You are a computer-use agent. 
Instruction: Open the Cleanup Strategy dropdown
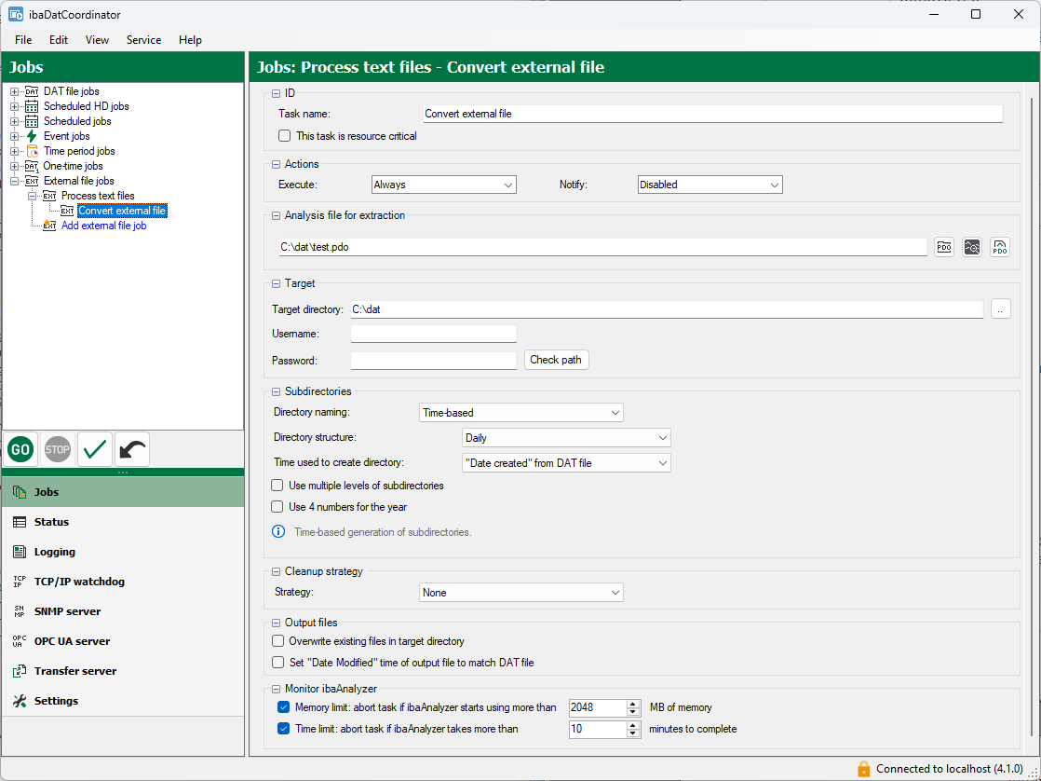pyautogui.click(x=521, y=592)
